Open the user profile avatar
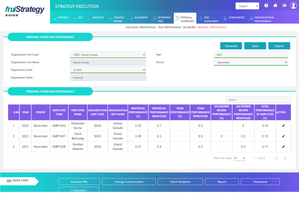This screenshot has width=299, height=198. coord(293,6)
